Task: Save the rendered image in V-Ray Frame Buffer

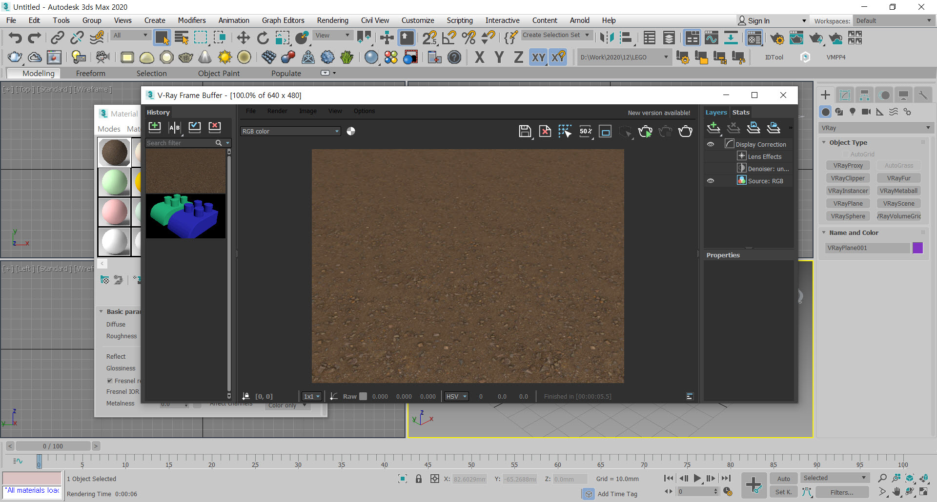Action: coord(525,131)
